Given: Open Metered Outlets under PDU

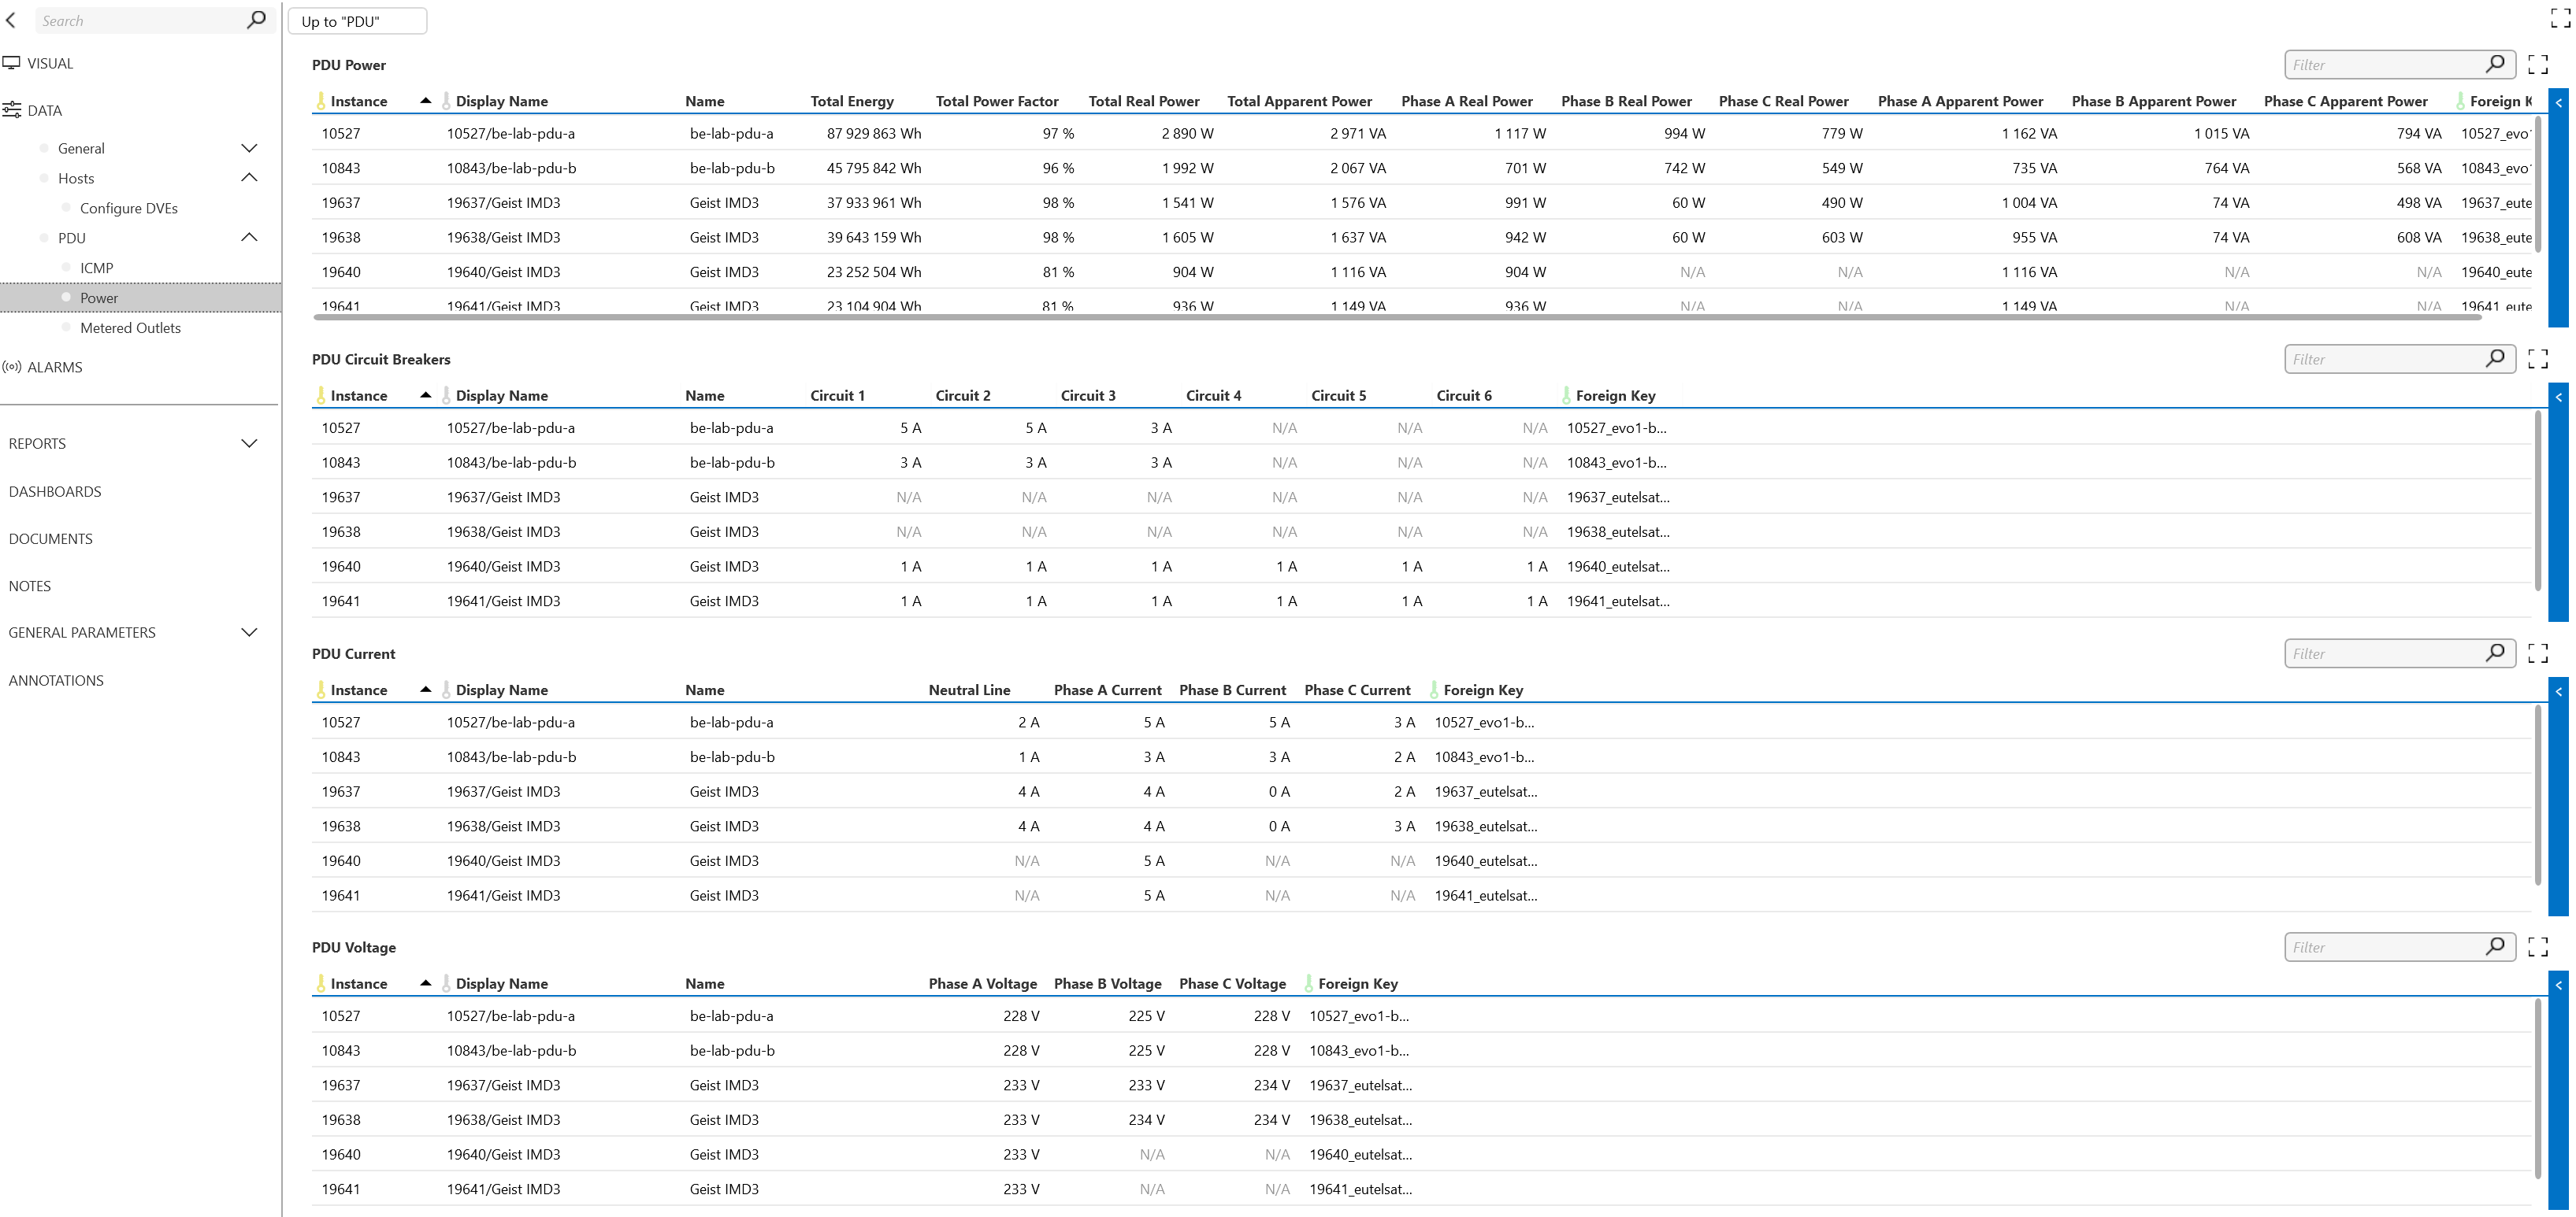Looking at the screenshot, I should pyautogui.click(x=130, y=327).
